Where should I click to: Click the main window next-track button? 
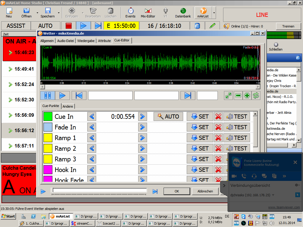coord(98,26)
